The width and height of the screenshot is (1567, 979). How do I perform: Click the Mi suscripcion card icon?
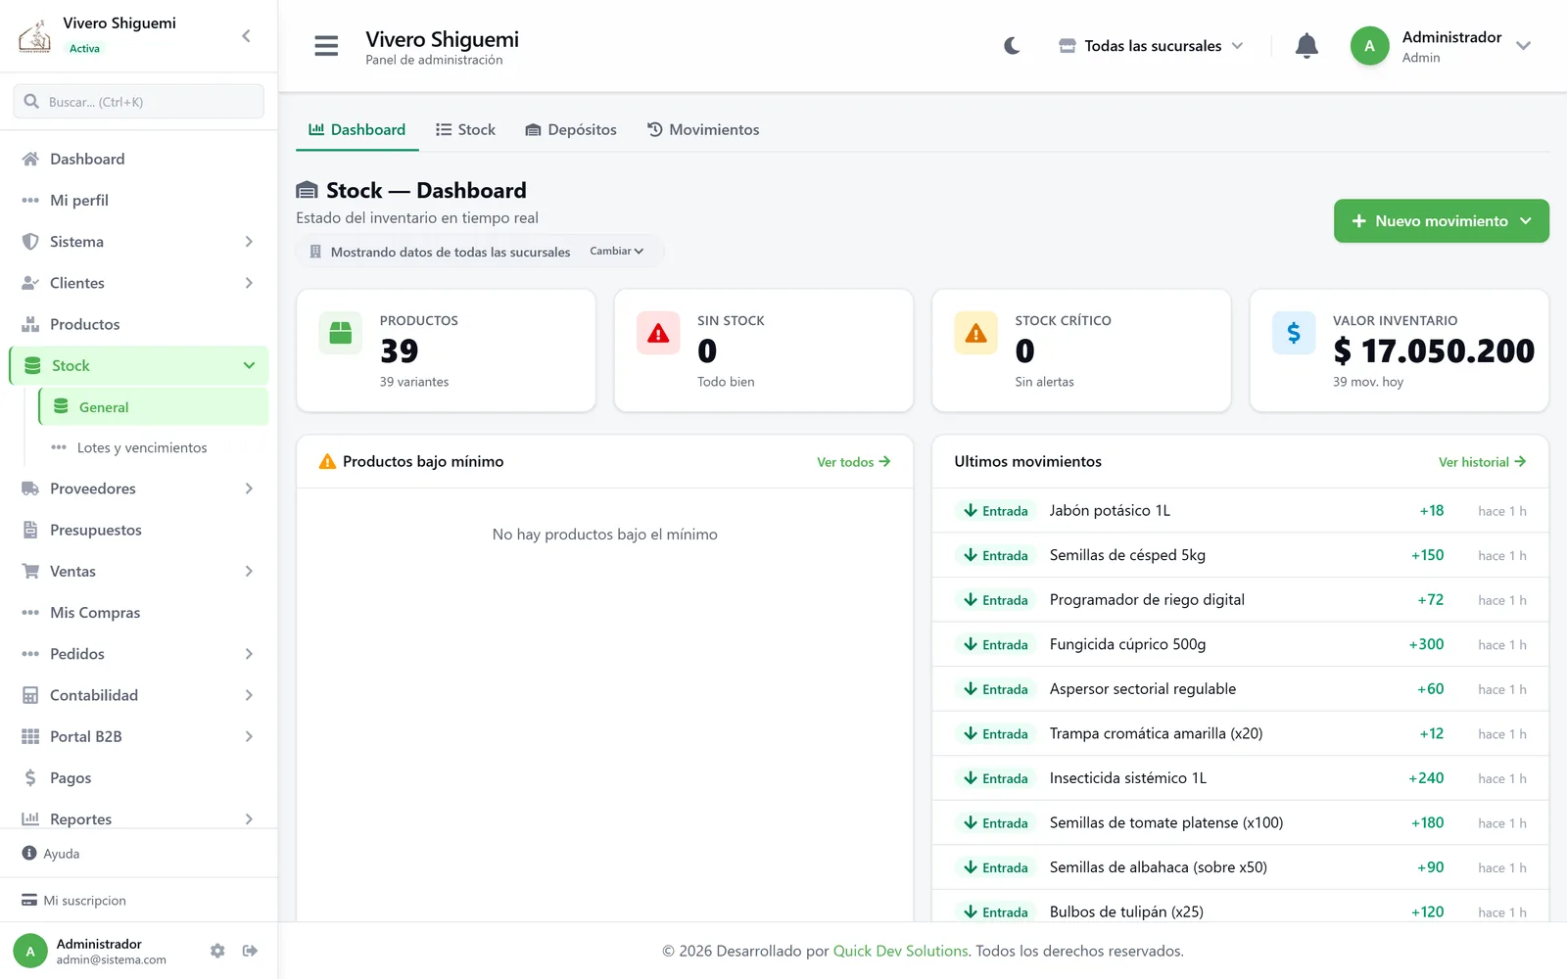pyautogui.click(x=29, y=900)
